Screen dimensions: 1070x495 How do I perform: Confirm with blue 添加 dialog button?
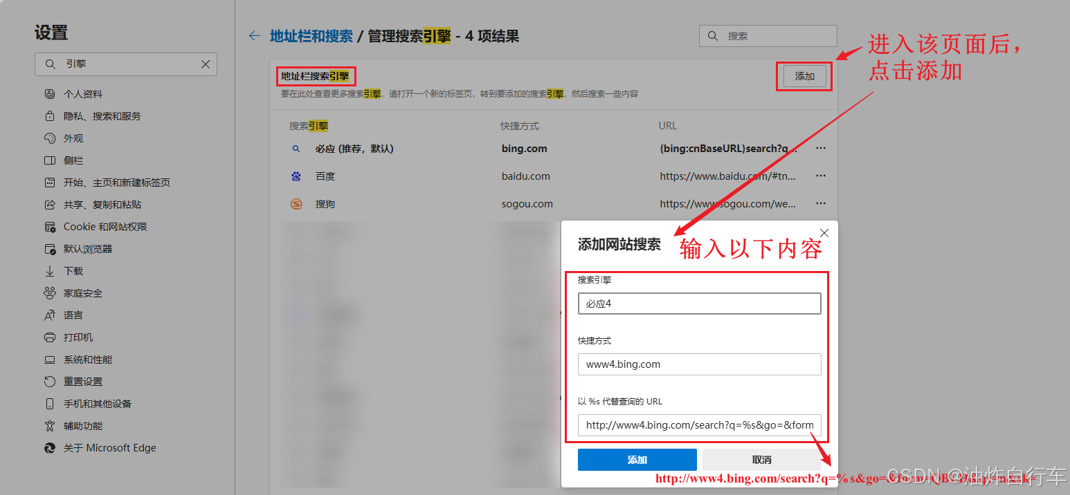pyautogui.click(x=637, y=460)
